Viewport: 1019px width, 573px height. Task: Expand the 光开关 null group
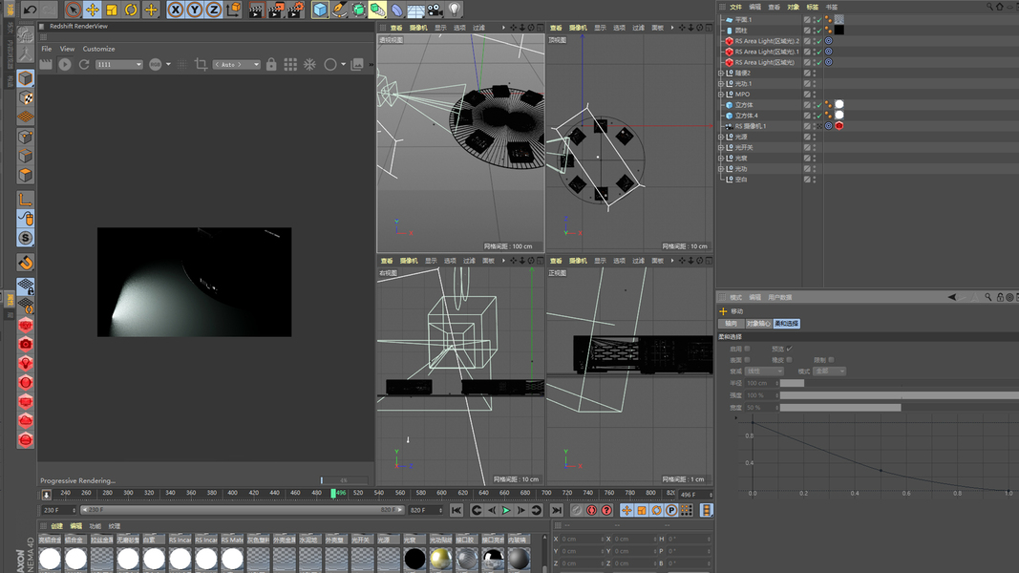coord(721,148)
